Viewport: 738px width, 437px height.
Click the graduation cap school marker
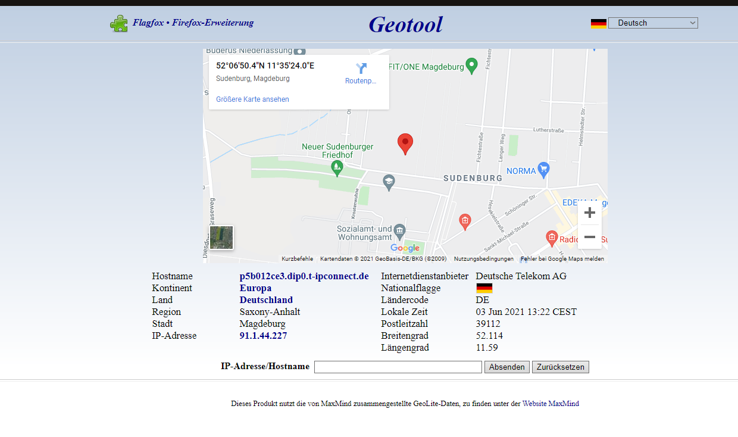tap(389, 181)
